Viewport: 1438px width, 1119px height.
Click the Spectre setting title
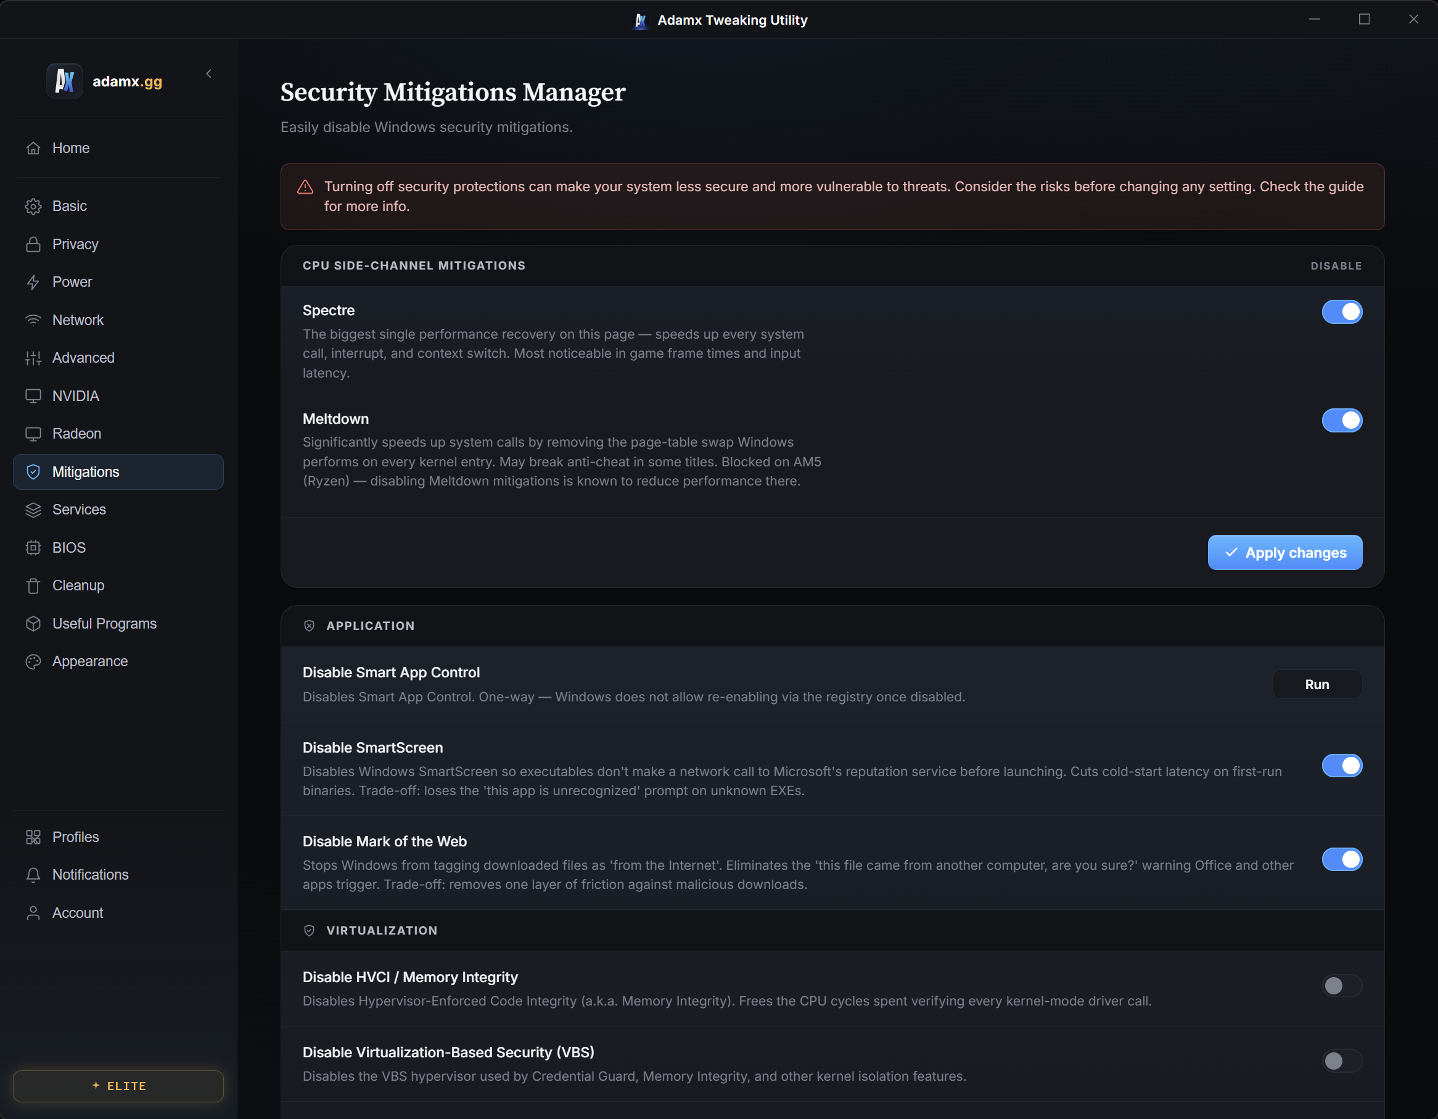tap(329, 310)
